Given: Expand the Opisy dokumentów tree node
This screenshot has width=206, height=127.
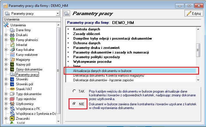Looking at the screenshot, I should [6, 69].
